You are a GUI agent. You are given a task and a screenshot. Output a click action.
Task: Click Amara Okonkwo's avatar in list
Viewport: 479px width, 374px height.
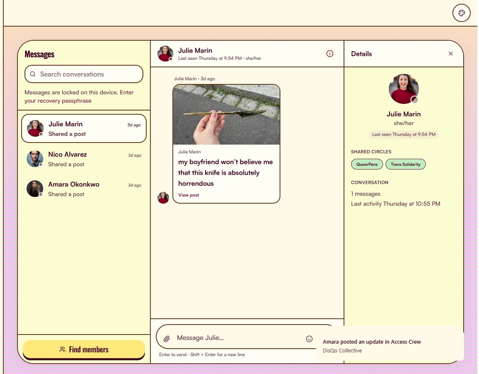[35, 189]
